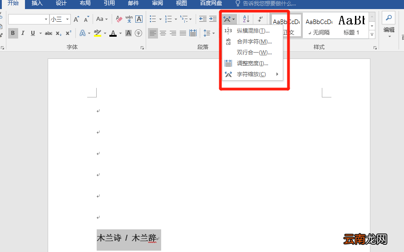
Task: Open font dialog launcher in 字体 group
Action: [142, 48]
